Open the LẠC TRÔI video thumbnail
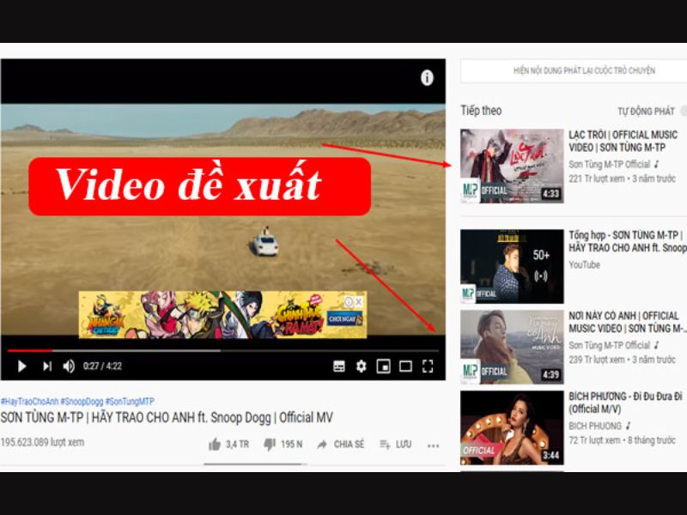 512,166
